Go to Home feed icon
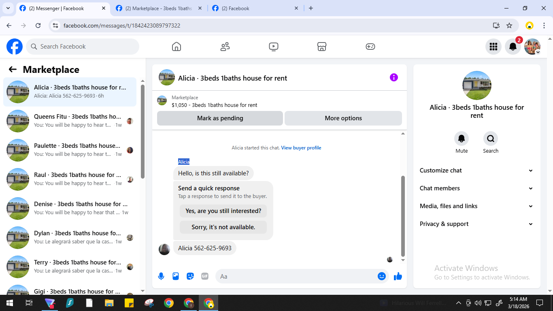 [x=177, y=47]
